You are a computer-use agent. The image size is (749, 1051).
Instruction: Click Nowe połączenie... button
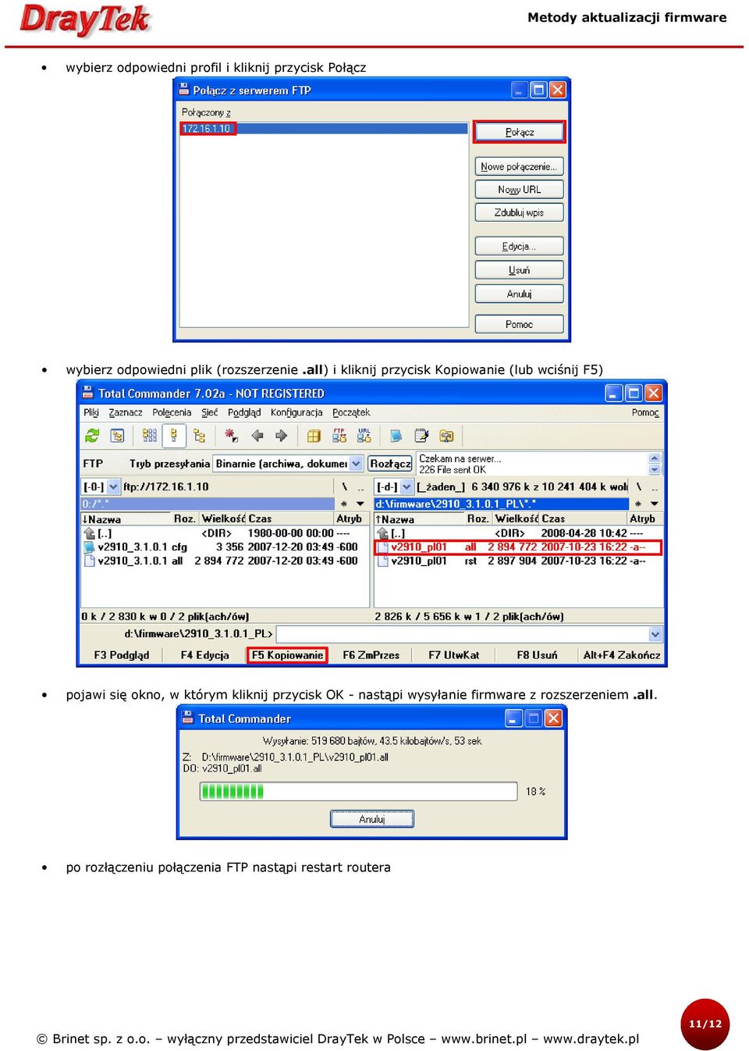520,166
